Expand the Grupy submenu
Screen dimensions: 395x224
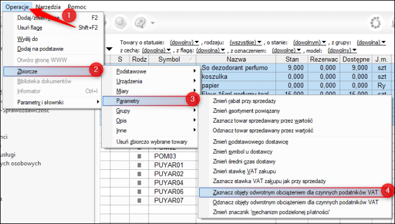click(150, 111)
